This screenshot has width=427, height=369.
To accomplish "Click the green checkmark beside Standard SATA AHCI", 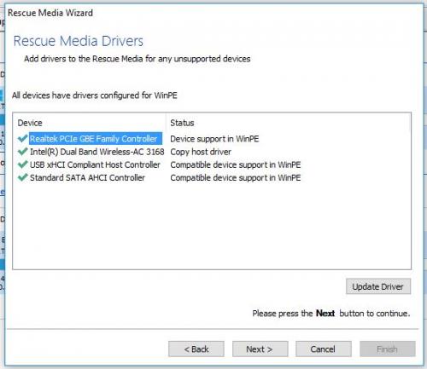I will 22,177.
